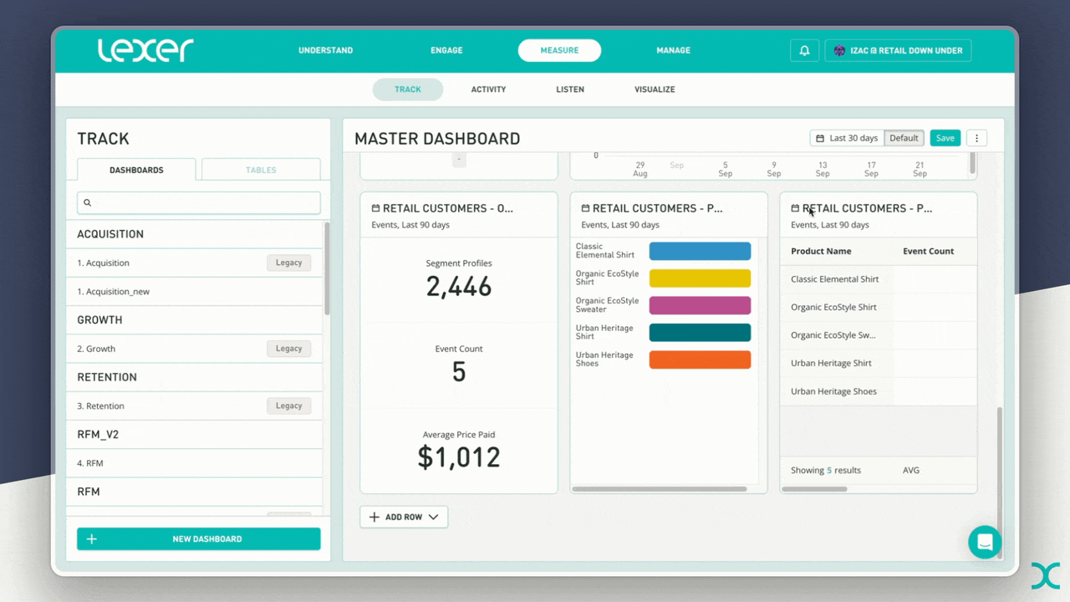Click the Showing 5 results text
The height and width of the screenshot is (602, 1070).
tap(826, 470)
